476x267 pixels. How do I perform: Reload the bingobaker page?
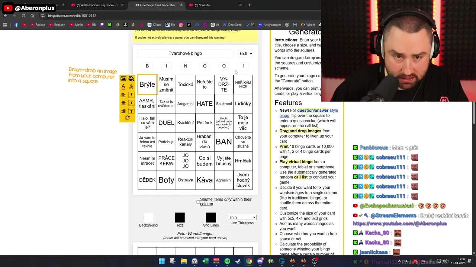(x=23, y=16)
